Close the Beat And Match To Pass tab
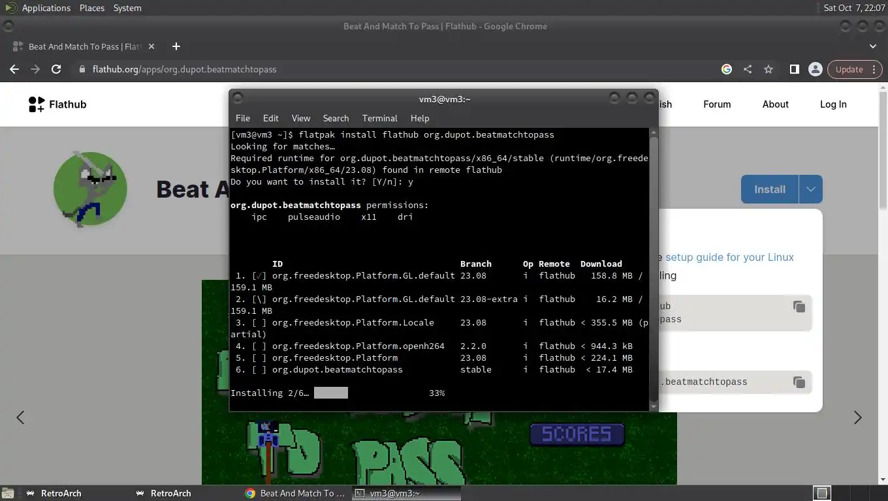 pos(151,46)
